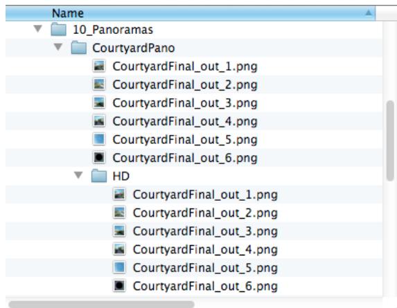Click thumbnail icon of CourtyardFinal_out_6.png in CourtyardPano

coord(99,158)
